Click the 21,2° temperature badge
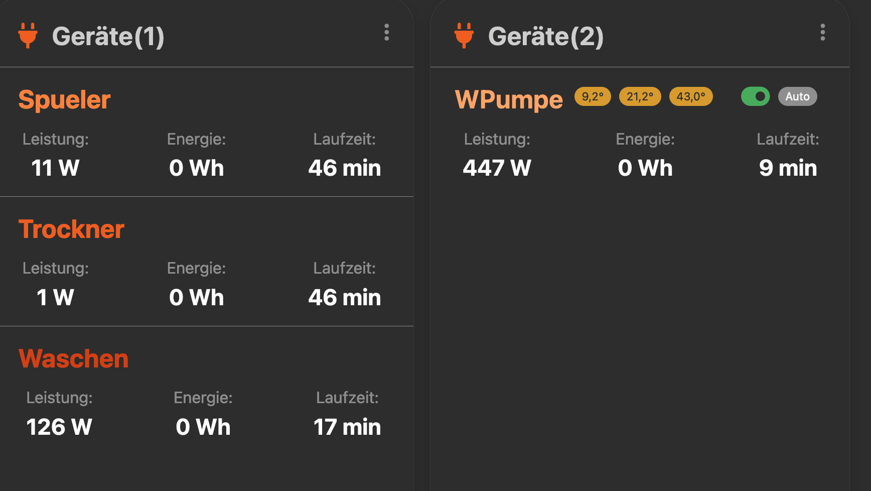Screen dimensions: 871x491 click(640, 96)
